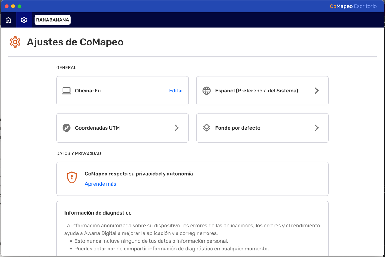Viewport: 385px width, 257px height.
Task: Click the orange gear beside Ajustes de CoMapeo
Action: pyautogui.click(x=15, y=42)
